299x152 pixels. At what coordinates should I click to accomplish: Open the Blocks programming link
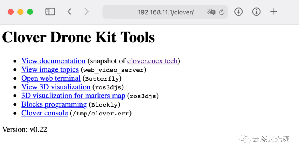(x=54, y=104)
